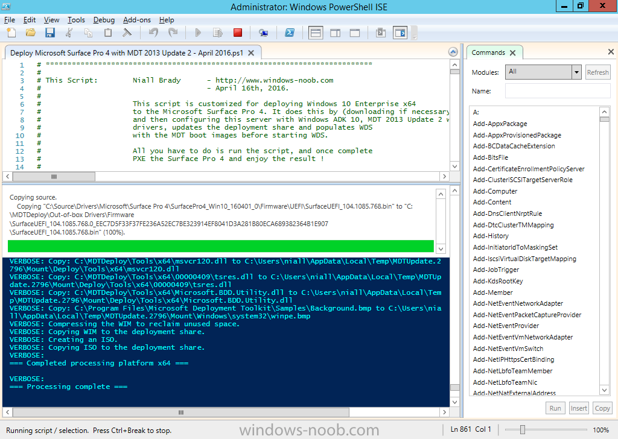The height and width of the screenshot is (439, 618).
Task: Select Add-Computer in the command list
Action: (495, 191)
